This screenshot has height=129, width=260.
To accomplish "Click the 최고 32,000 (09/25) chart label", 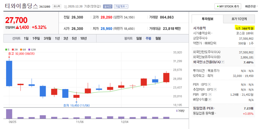I will tap(22, 54).
